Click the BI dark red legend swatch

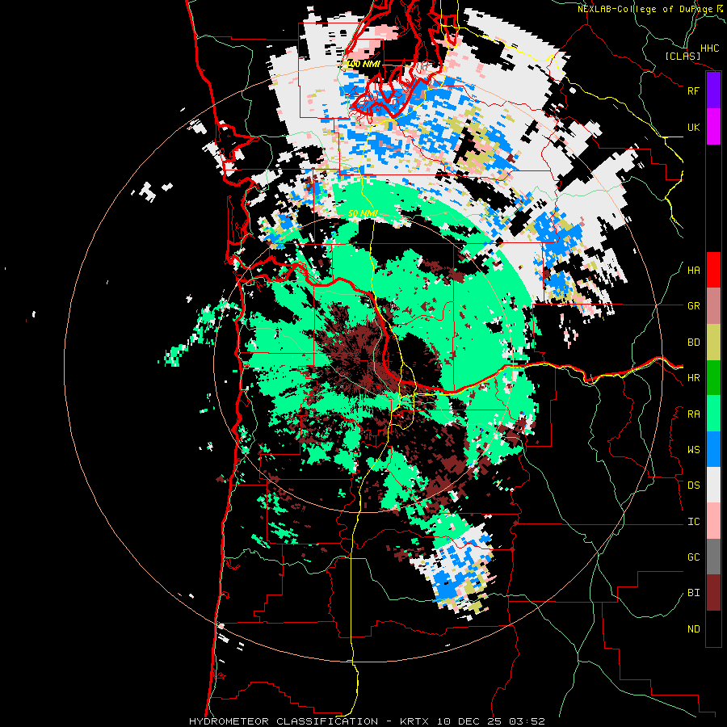coord(713,593)
